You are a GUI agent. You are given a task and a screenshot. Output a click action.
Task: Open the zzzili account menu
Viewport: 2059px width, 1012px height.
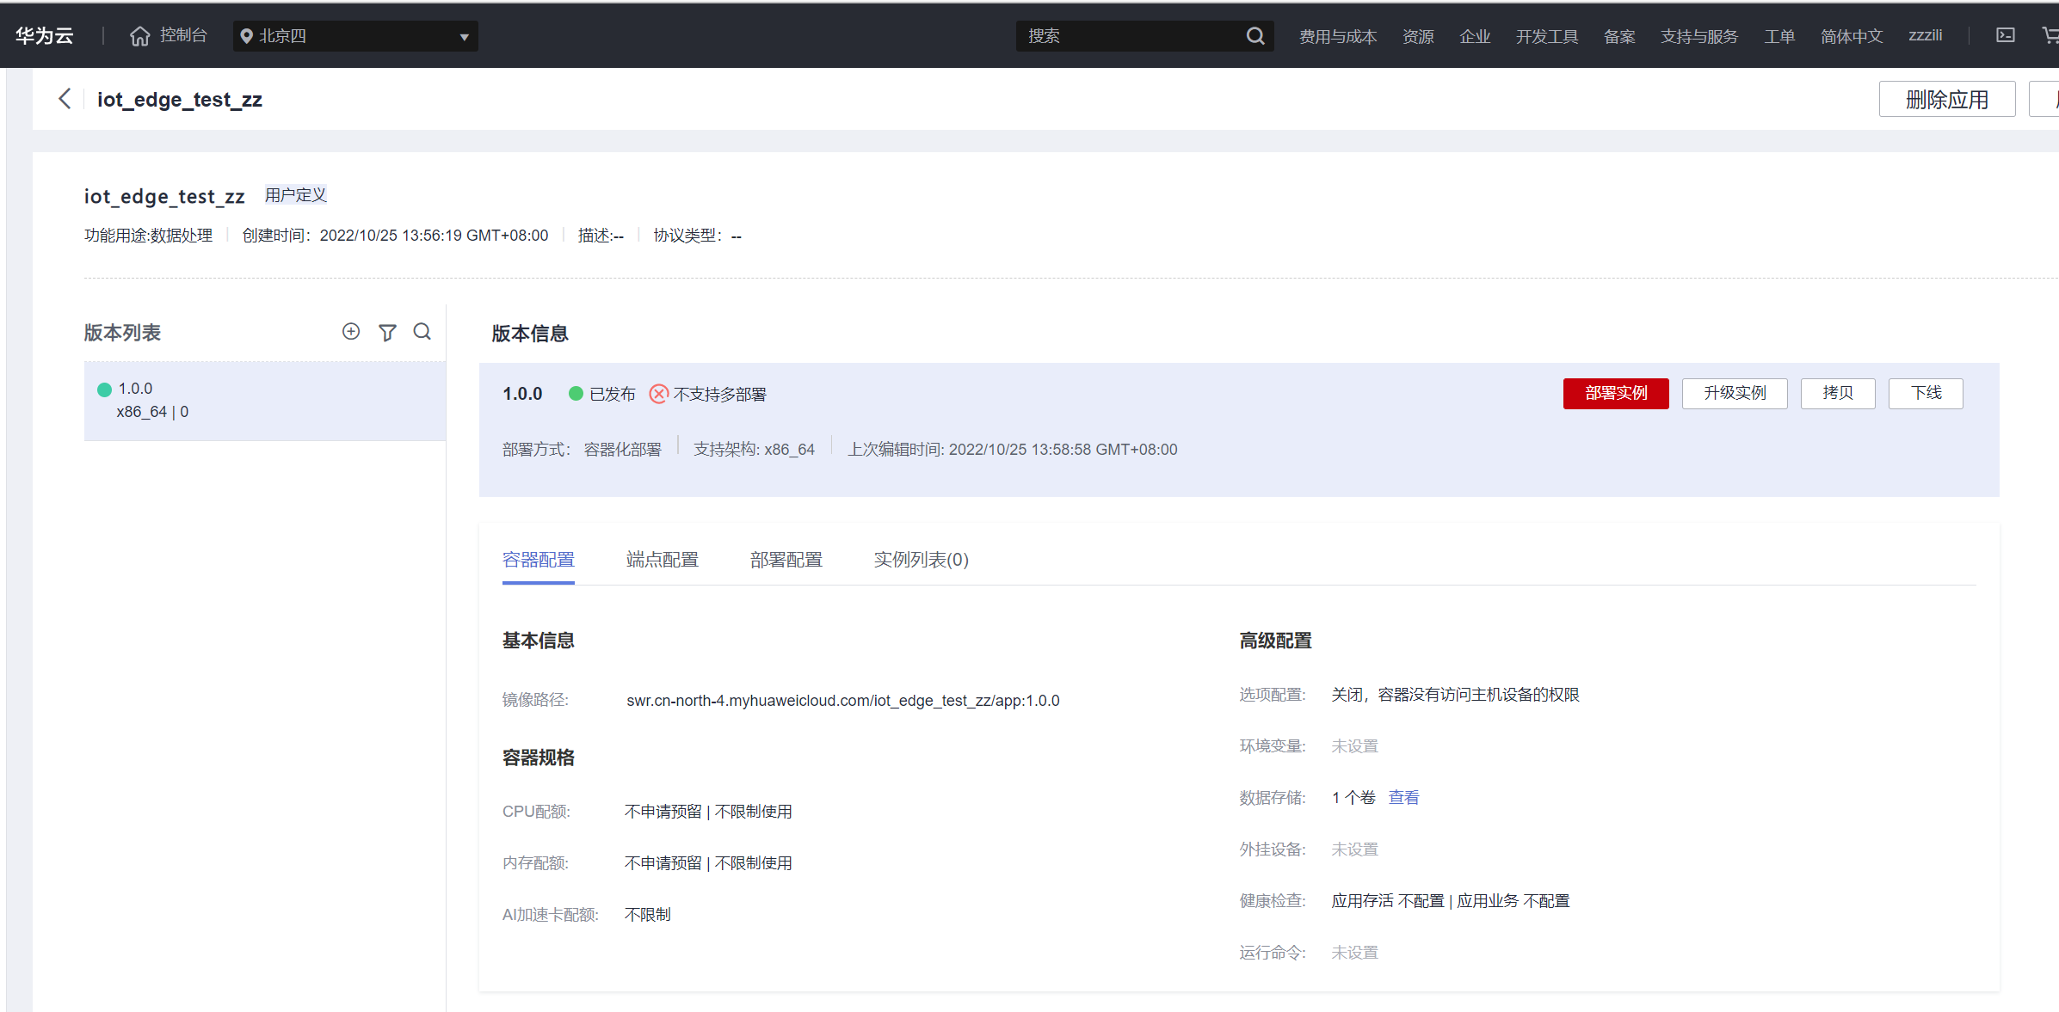(x=1925, y=36)
